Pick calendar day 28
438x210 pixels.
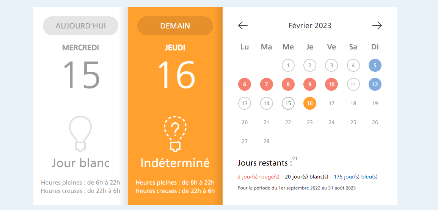click(x=267, y=141)
